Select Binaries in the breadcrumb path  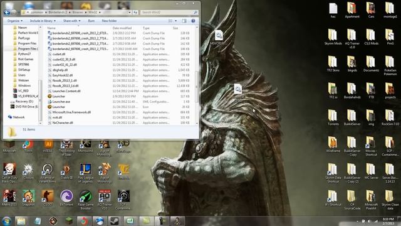coord(78,13)
